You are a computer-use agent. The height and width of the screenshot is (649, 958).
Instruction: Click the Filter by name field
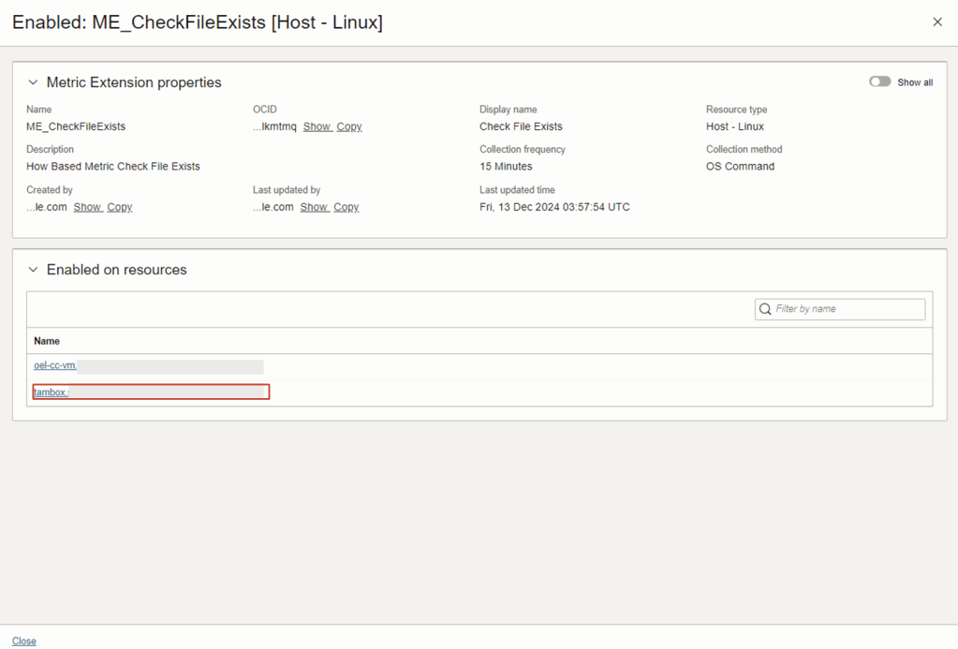click(x=847, y=309)
